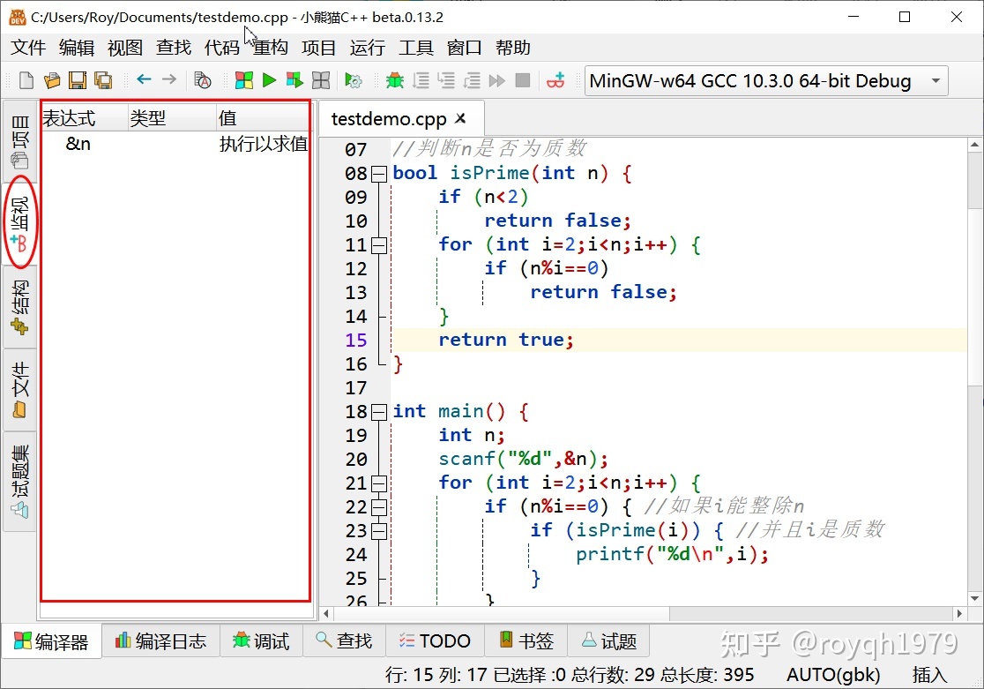The height and width of the screenshot is (689, 984).
Task: Open the TODO bottom panel tab
Action: tap(435, 641)
